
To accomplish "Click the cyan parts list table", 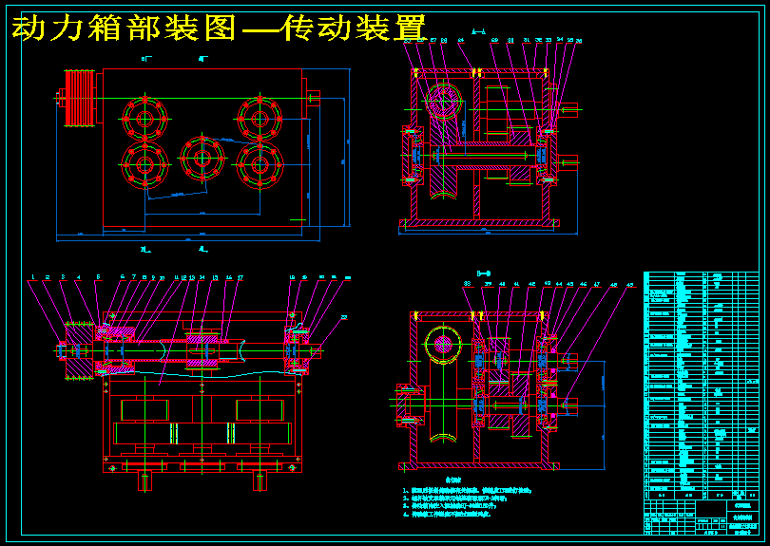I will pyautogui.click(x=702, y=386).
